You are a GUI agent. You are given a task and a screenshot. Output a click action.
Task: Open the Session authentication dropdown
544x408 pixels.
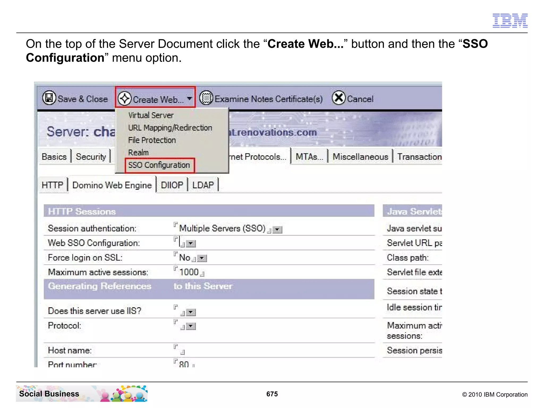(x=278, y=229)
